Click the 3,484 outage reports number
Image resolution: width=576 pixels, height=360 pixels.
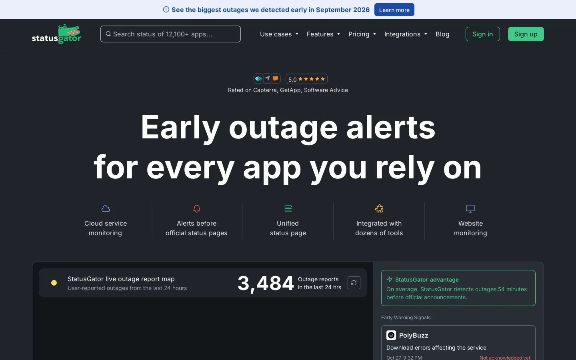click(x=266, y=283)
